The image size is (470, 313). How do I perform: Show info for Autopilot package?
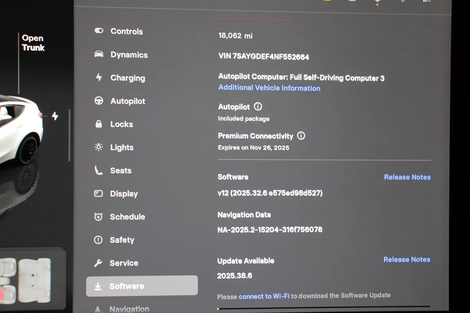tap(258, 106)
